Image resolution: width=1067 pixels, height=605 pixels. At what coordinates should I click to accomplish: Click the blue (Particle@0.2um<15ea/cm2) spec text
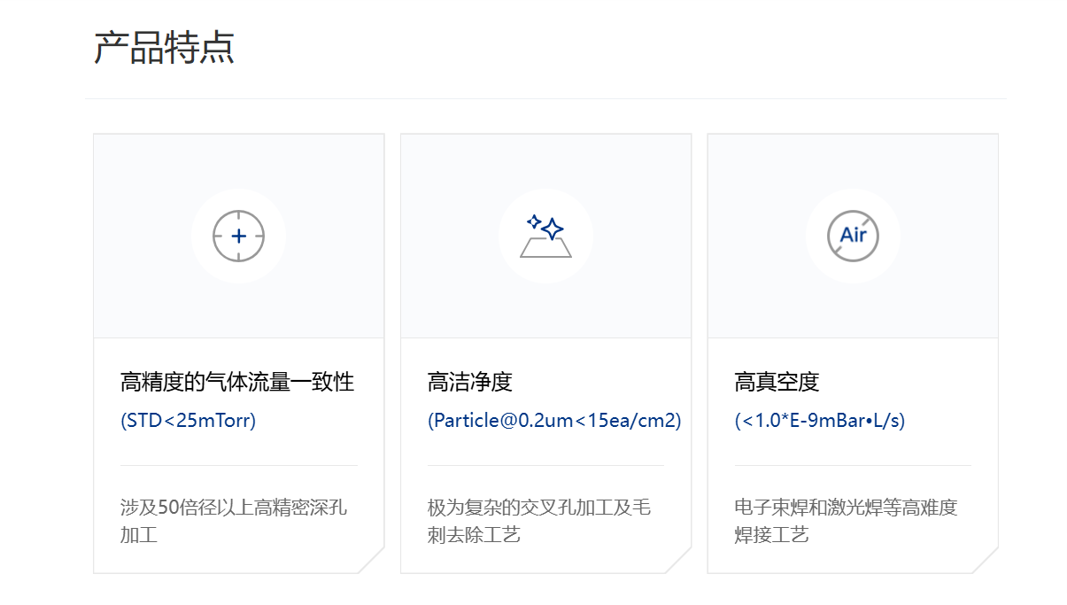pos(554,421)
